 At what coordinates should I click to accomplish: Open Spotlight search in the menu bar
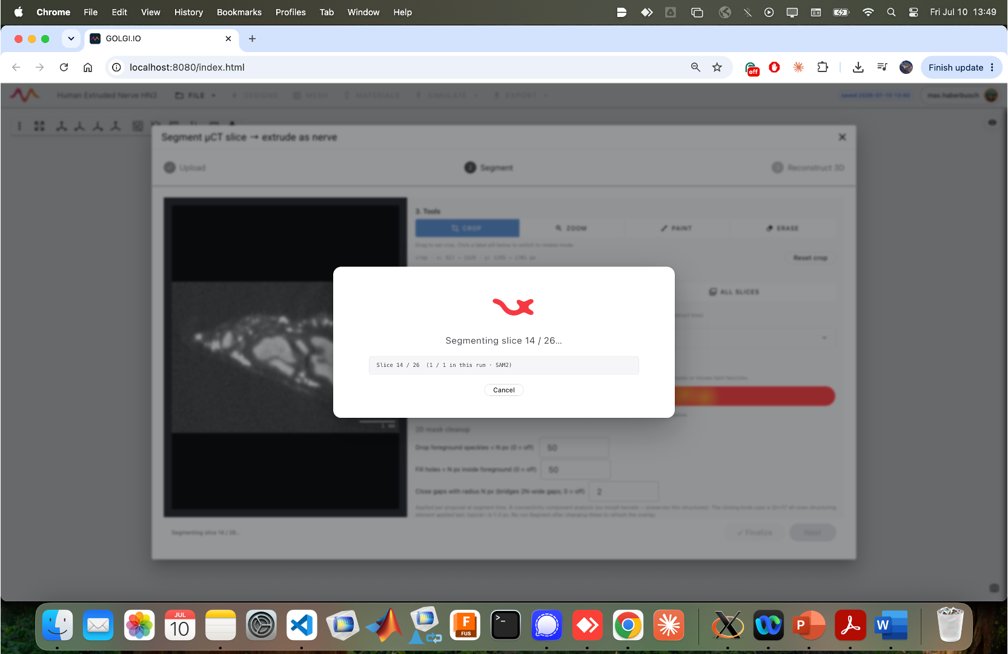click(x=891, y=12)
